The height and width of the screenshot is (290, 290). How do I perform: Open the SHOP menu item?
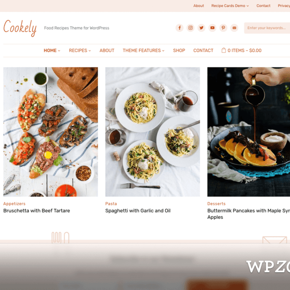pos(179,51)
